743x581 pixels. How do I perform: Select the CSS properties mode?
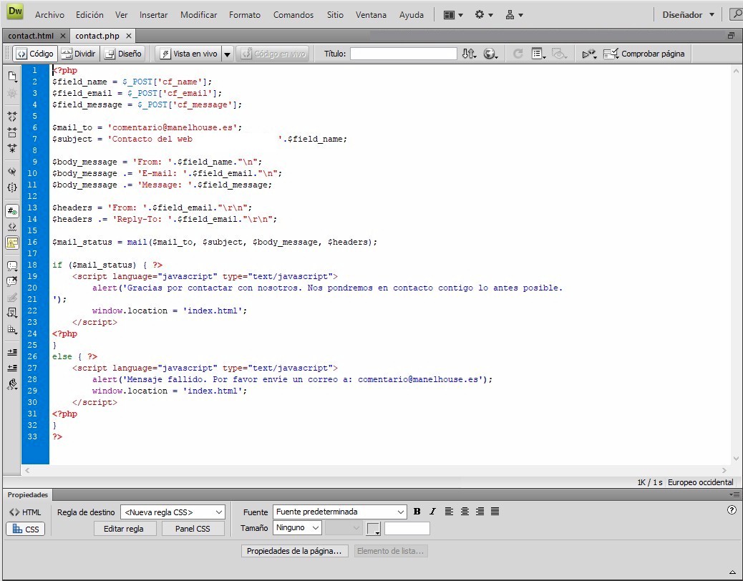coord(26,529)
